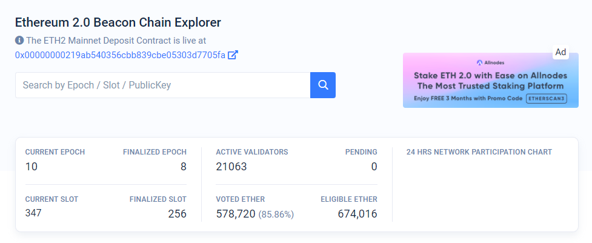Image resolution: width=592 pixels, height=243 pixels.
Task: Click the Ethereum 2.0 Beacon Chain Explorer heading
Action: click(118, 22)
